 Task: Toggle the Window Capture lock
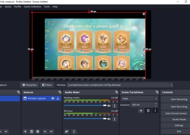[58, 98]
